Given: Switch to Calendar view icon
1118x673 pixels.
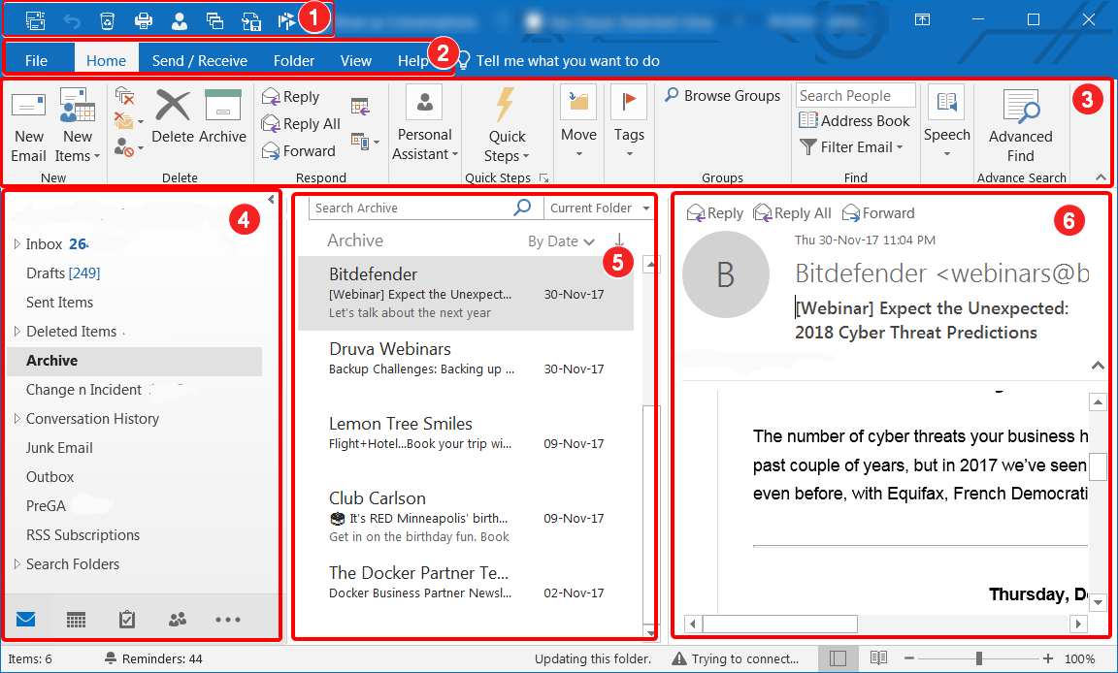Looking at the screenshot, I should point(77,620).
